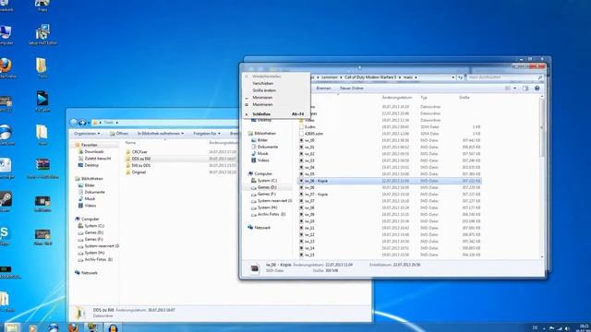Open 'Freigeben für' dropdown in Tools window
Image resolution: width=591 pixels, height=332 pixels.
click(207, 134)
